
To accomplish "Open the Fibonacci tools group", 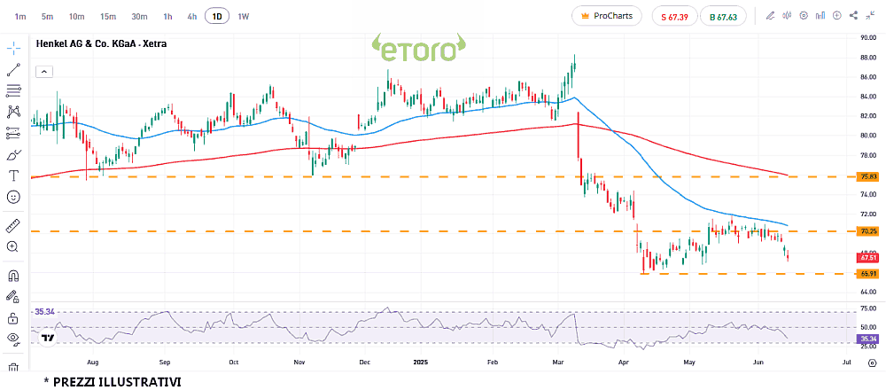I will click(13, 90).
